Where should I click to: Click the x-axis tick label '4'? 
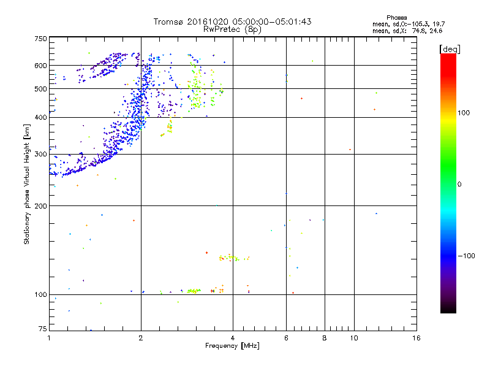pos(233,338)
